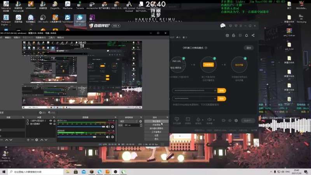Adjust desktop audio volume slider in OBS mixer

coord(81,137)
